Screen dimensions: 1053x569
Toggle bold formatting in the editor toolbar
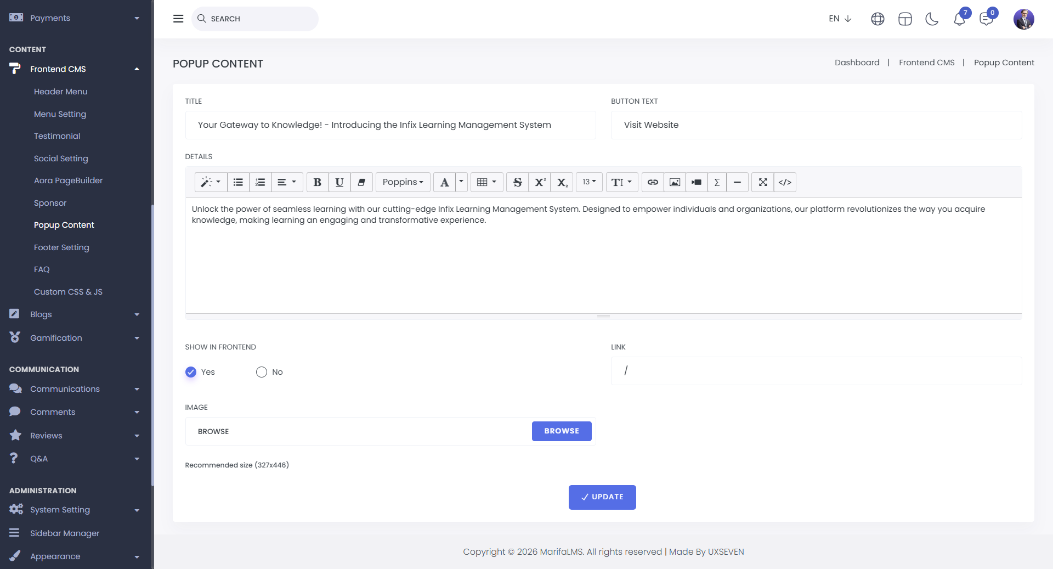coord(317,182)
